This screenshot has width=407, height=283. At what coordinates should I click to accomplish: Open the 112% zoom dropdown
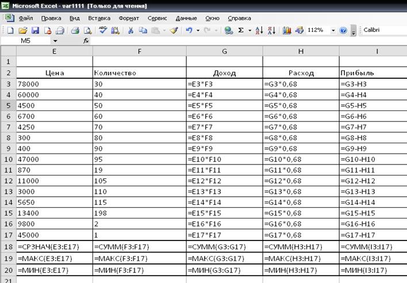point(333,30)
